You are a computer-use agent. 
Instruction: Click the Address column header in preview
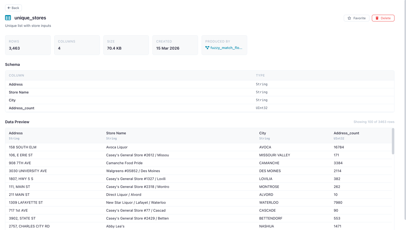16,133
